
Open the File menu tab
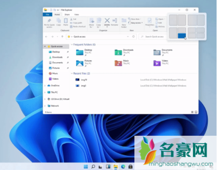click(48, 15)
